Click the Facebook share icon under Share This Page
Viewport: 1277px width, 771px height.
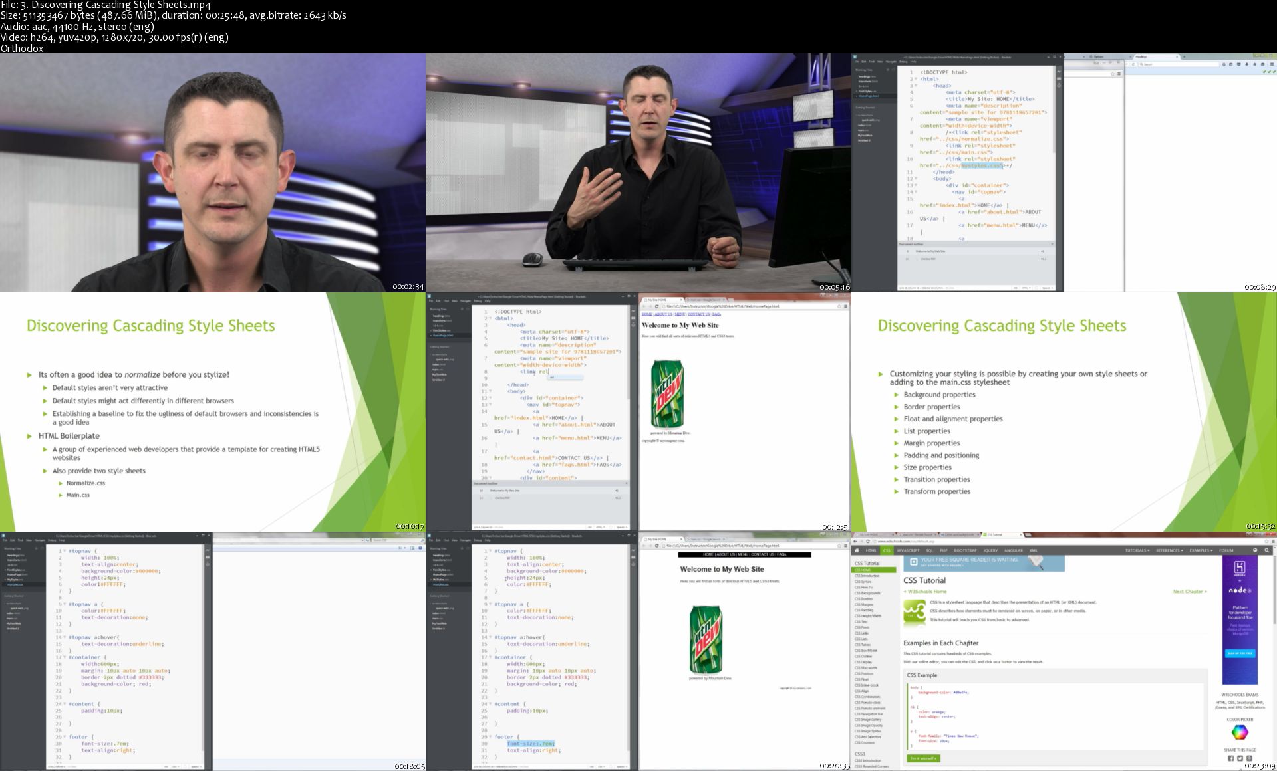[1230, 758]
